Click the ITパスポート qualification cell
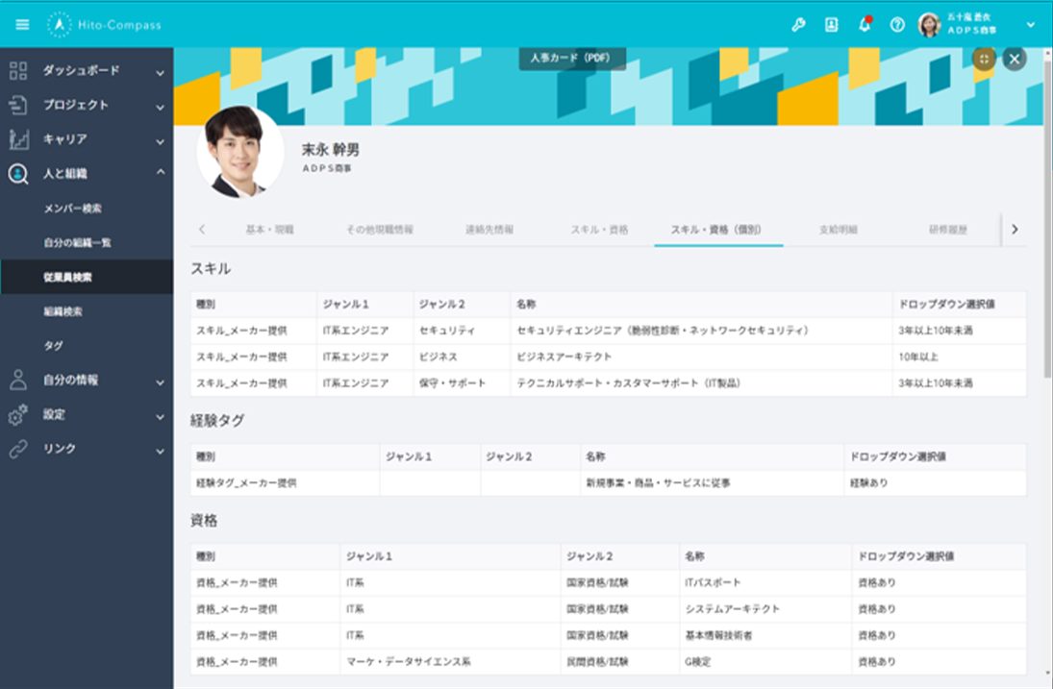This screenshot has width=1053, height=689. (x=765, y=582)
